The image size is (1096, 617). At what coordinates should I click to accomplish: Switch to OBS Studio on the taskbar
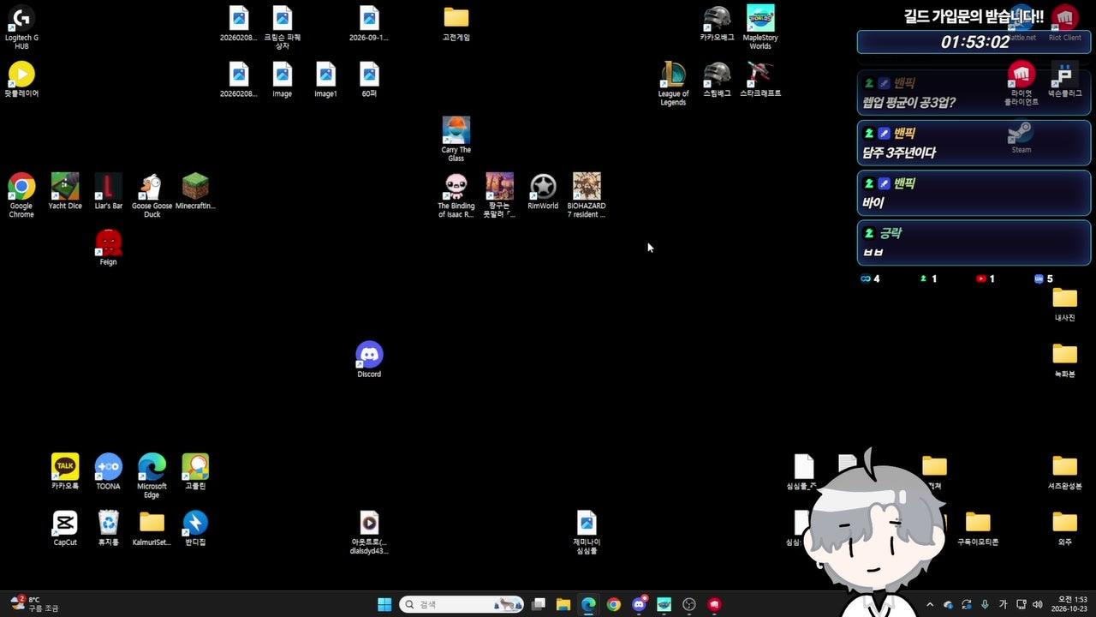(x=689, y=604)
